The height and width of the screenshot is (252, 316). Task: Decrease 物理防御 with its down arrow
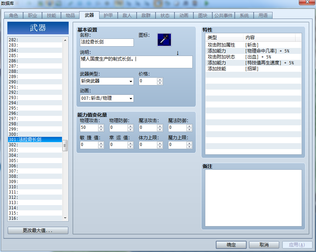click(130, 129)
